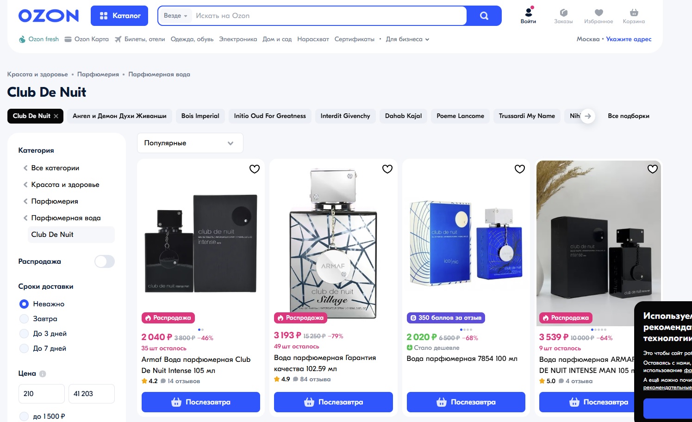This screenshot has width=692, height=422.
Task: Add Armaf Club De Nuit Intense to favorites
Action: 255,169
